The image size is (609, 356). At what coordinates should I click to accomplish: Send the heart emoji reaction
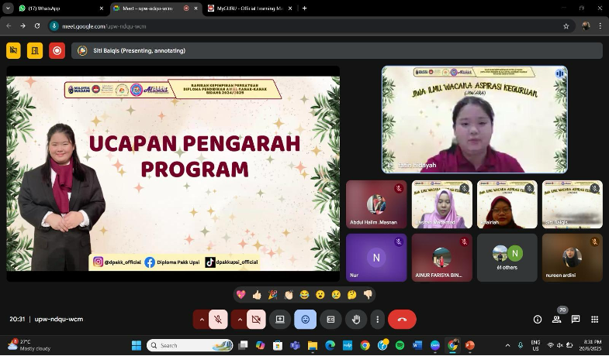tap(240, 295)
